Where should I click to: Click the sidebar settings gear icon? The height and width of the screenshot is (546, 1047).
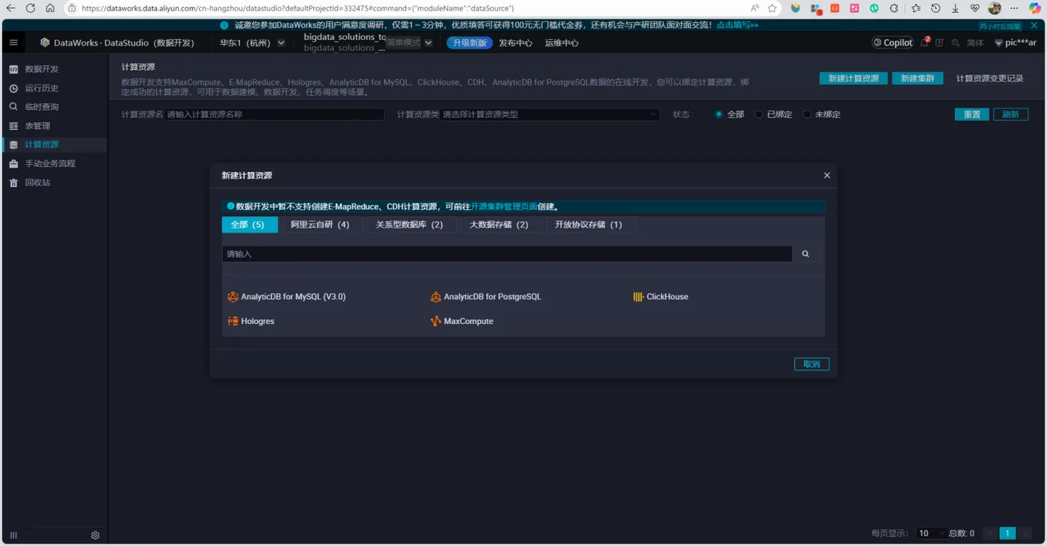95,535
